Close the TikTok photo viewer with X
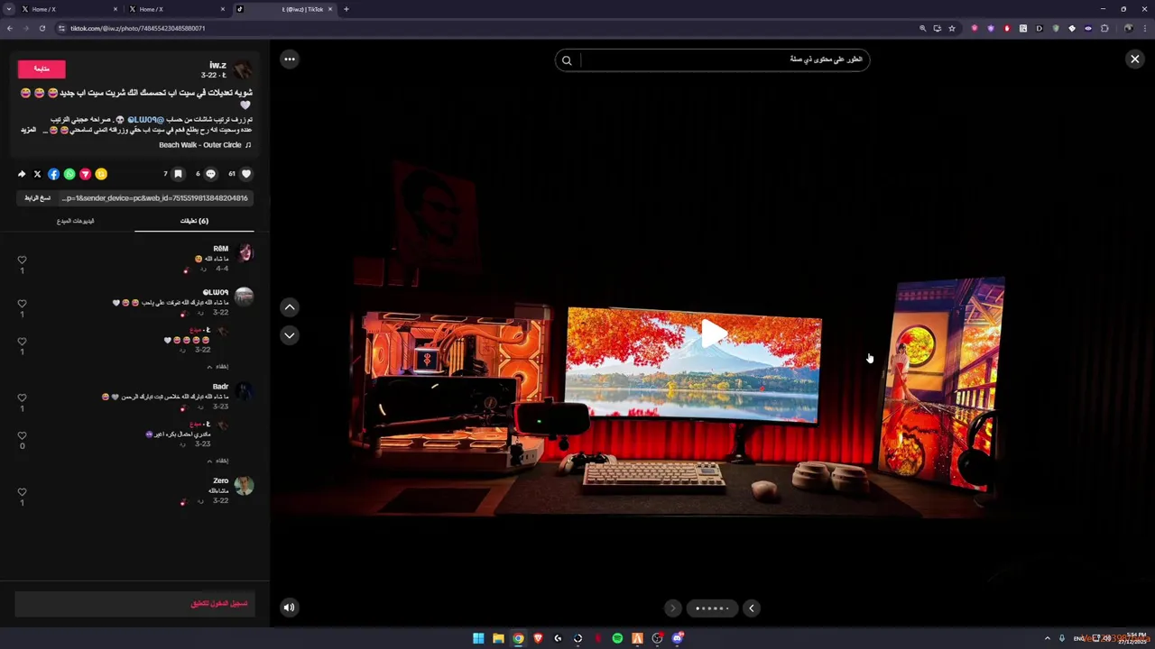Screen dimensions: 1155x649 click(1135, 59)
